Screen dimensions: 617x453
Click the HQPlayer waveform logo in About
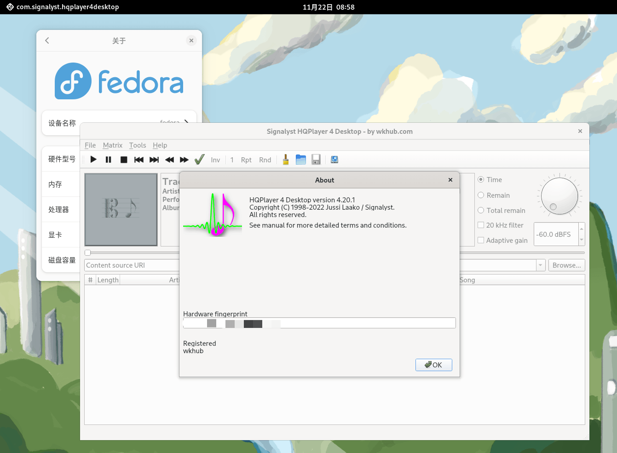212,215
